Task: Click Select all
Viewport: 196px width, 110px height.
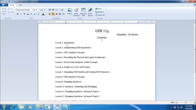Action: coord(100,15)
